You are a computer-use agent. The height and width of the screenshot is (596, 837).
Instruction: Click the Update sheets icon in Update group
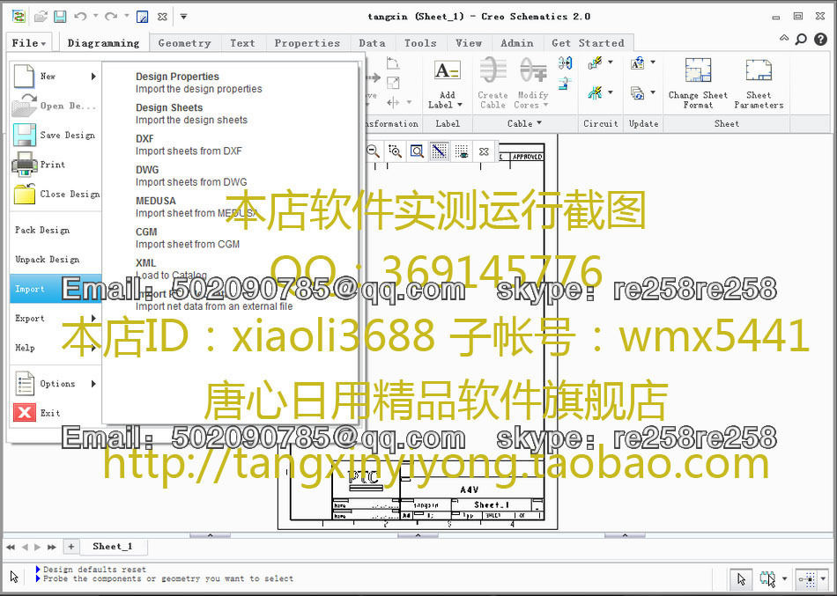(x=637, y=92)
